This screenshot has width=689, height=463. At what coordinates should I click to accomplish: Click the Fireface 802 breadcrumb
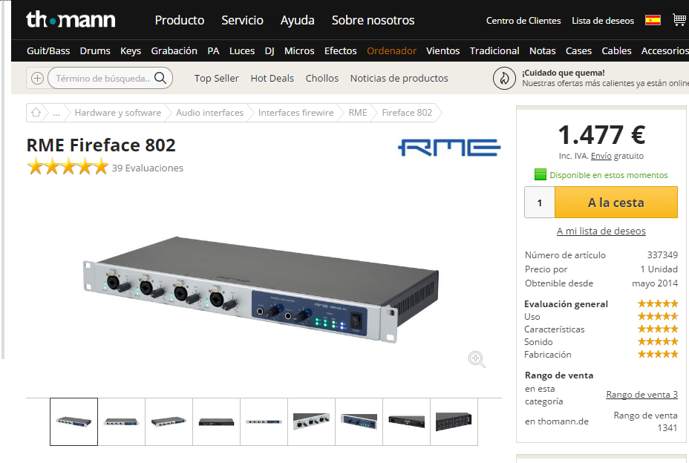pyautogui.click(x=407, y=113)
